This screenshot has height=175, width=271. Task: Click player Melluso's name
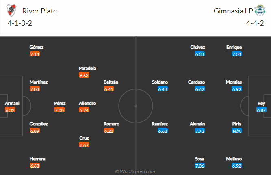[234, 159]
